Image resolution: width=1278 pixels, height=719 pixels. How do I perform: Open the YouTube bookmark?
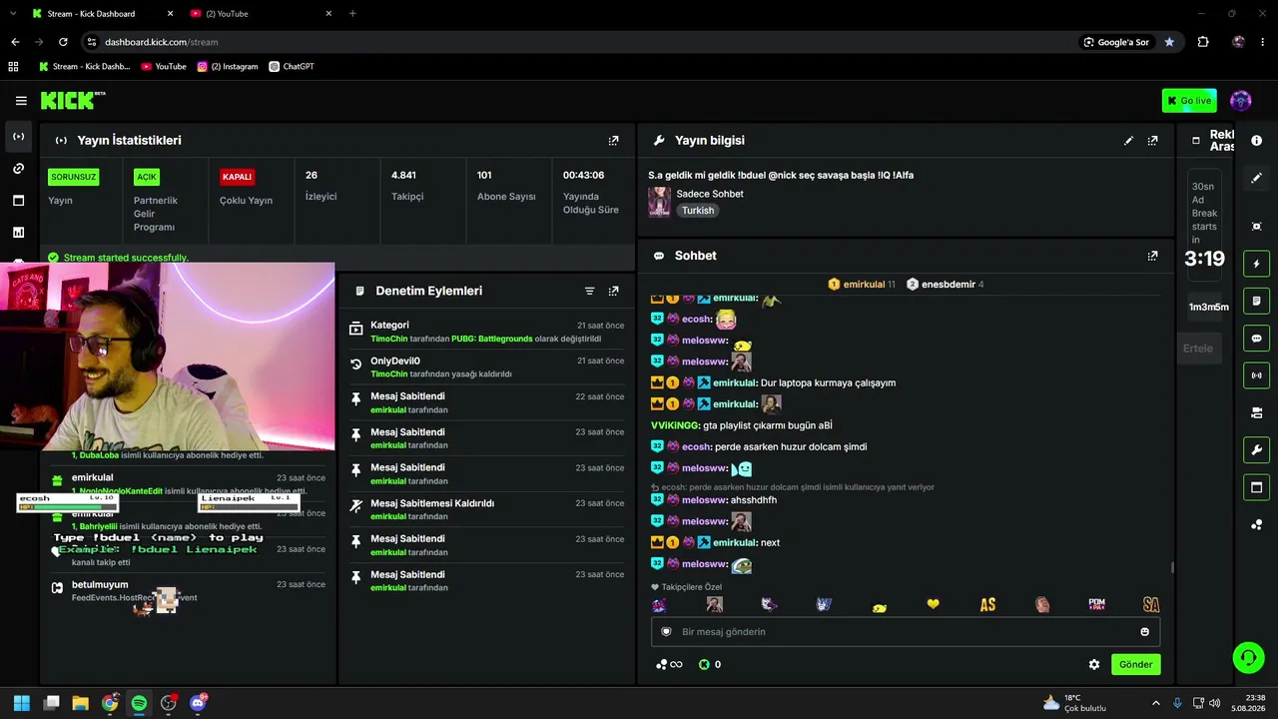click(164, 67)
